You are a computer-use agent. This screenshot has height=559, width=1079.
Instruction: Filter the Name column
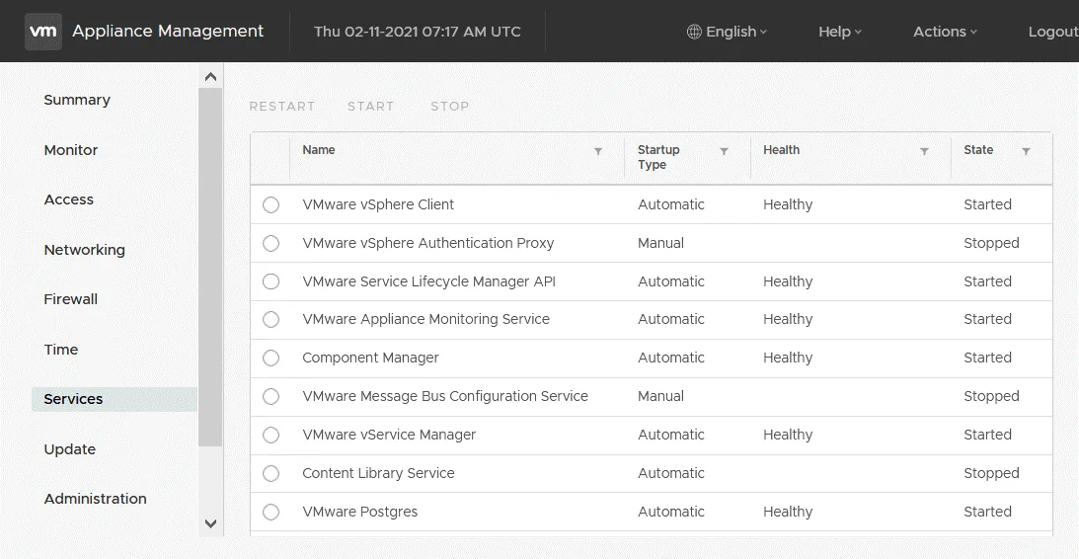598,151
